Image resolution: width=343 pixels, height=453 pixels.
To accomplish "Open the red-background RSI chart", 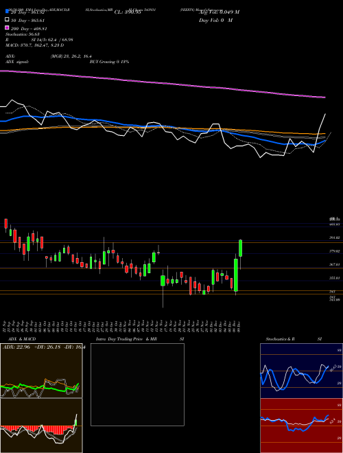I will pos(301,426).
